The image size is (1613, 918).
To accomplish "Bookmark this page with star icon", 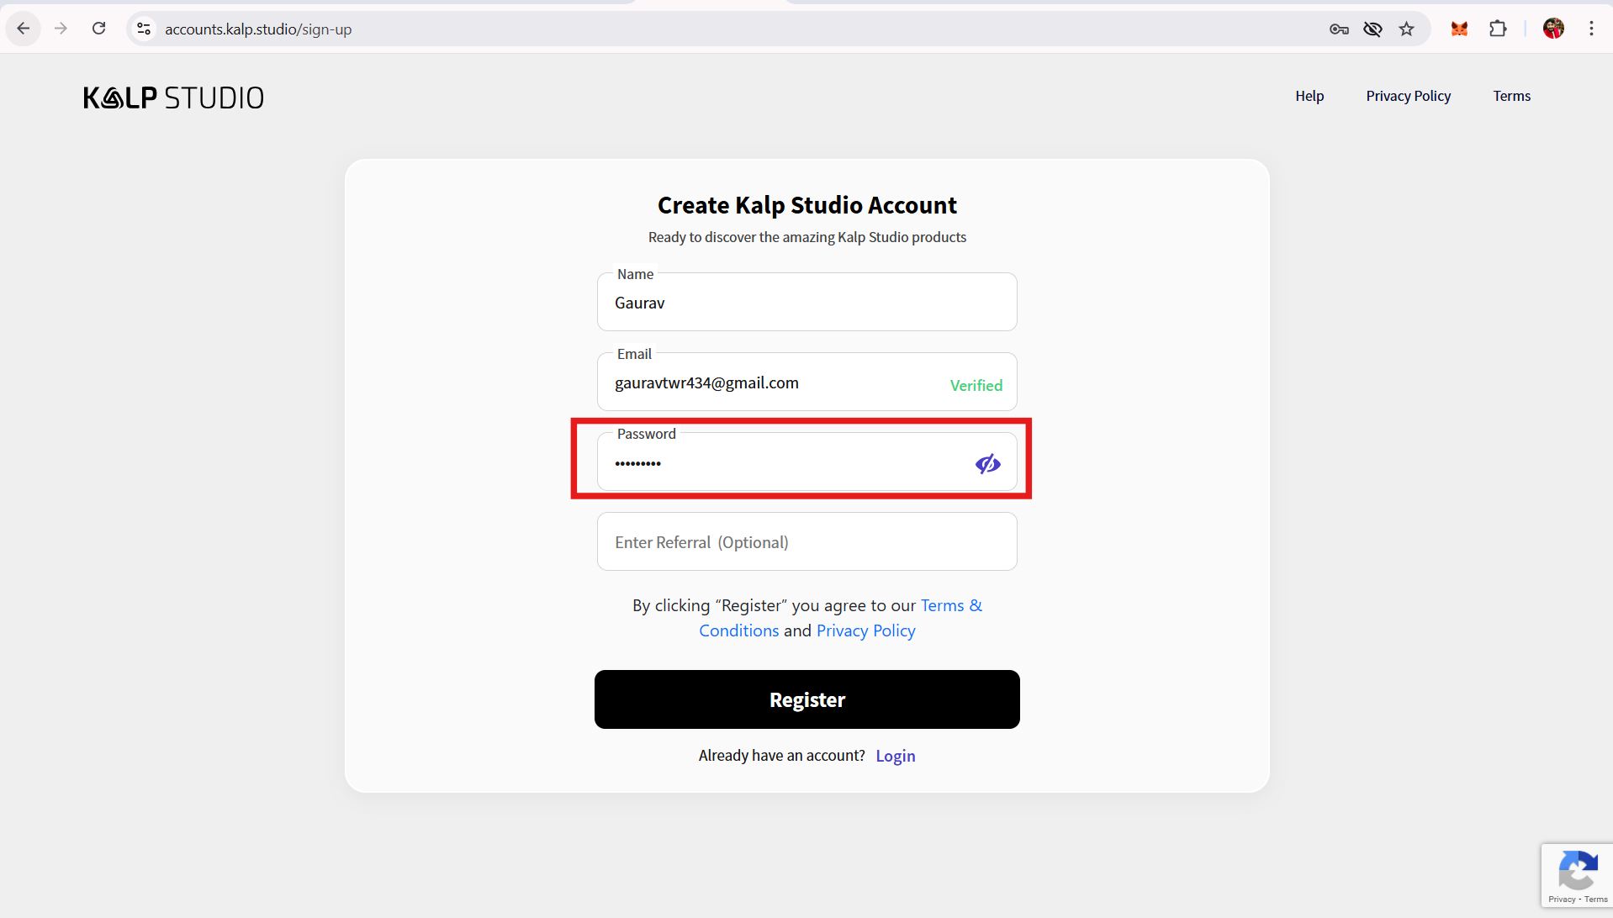I will 1406,29.
